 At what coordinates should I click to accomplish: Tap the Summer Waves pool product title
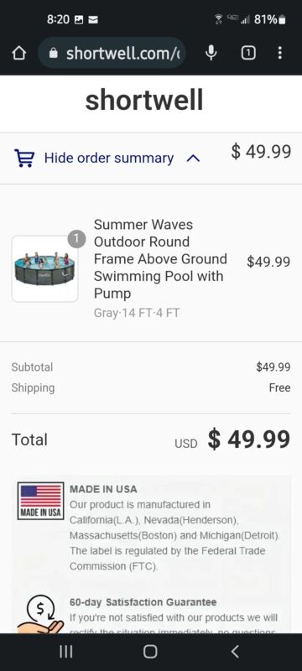pos(160,258)
